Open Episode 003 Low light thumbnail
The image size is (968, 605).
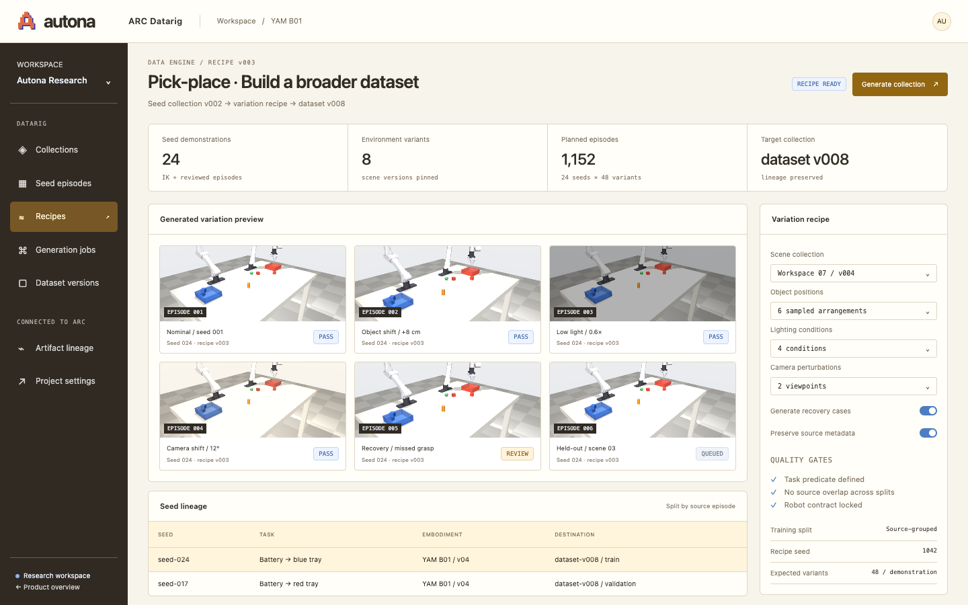click(x=643, y=284)
